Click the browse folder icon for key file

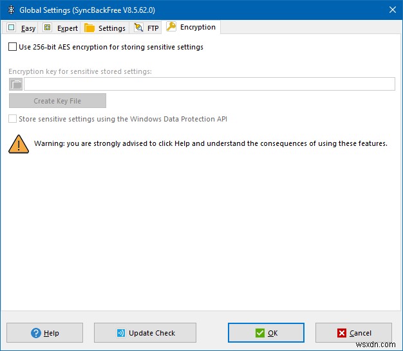coord(16,84)
